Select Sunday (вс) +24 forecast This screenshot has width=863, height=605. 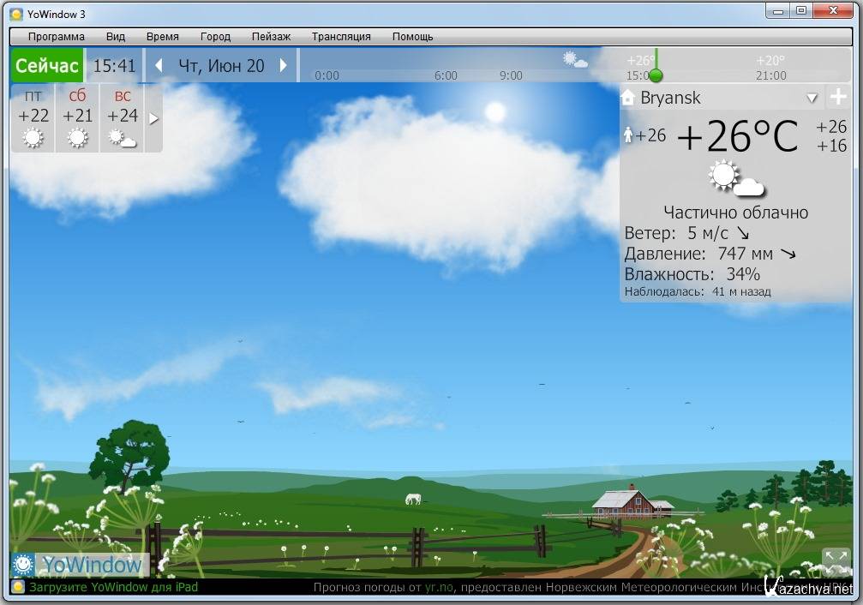point(123,117)
